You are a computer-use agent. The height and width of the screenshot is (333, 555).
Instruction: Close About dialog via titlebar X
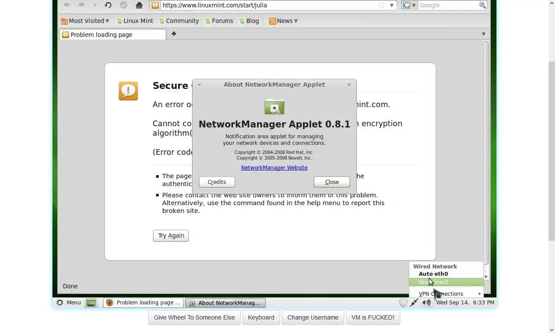pos(349,85)
